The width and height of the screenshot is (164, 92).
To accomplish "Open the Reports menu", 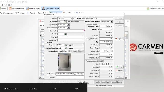I will point(32,13).
